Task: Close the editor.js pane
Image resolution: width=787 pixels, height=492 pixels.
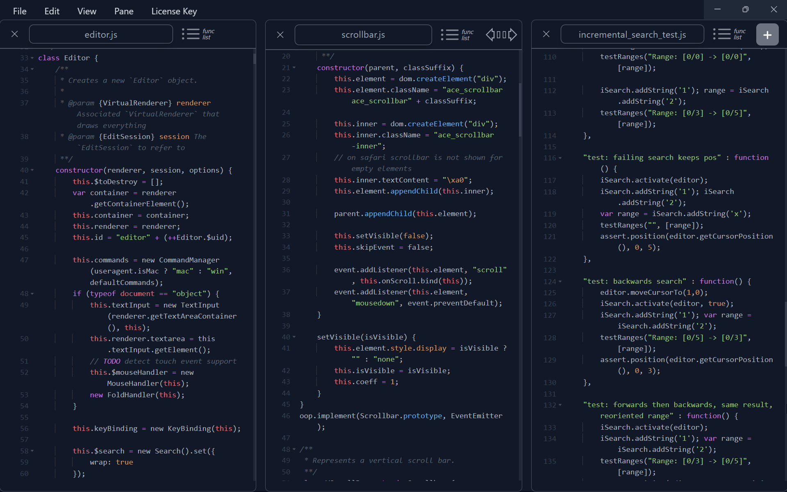Action: tap(15, 34)
